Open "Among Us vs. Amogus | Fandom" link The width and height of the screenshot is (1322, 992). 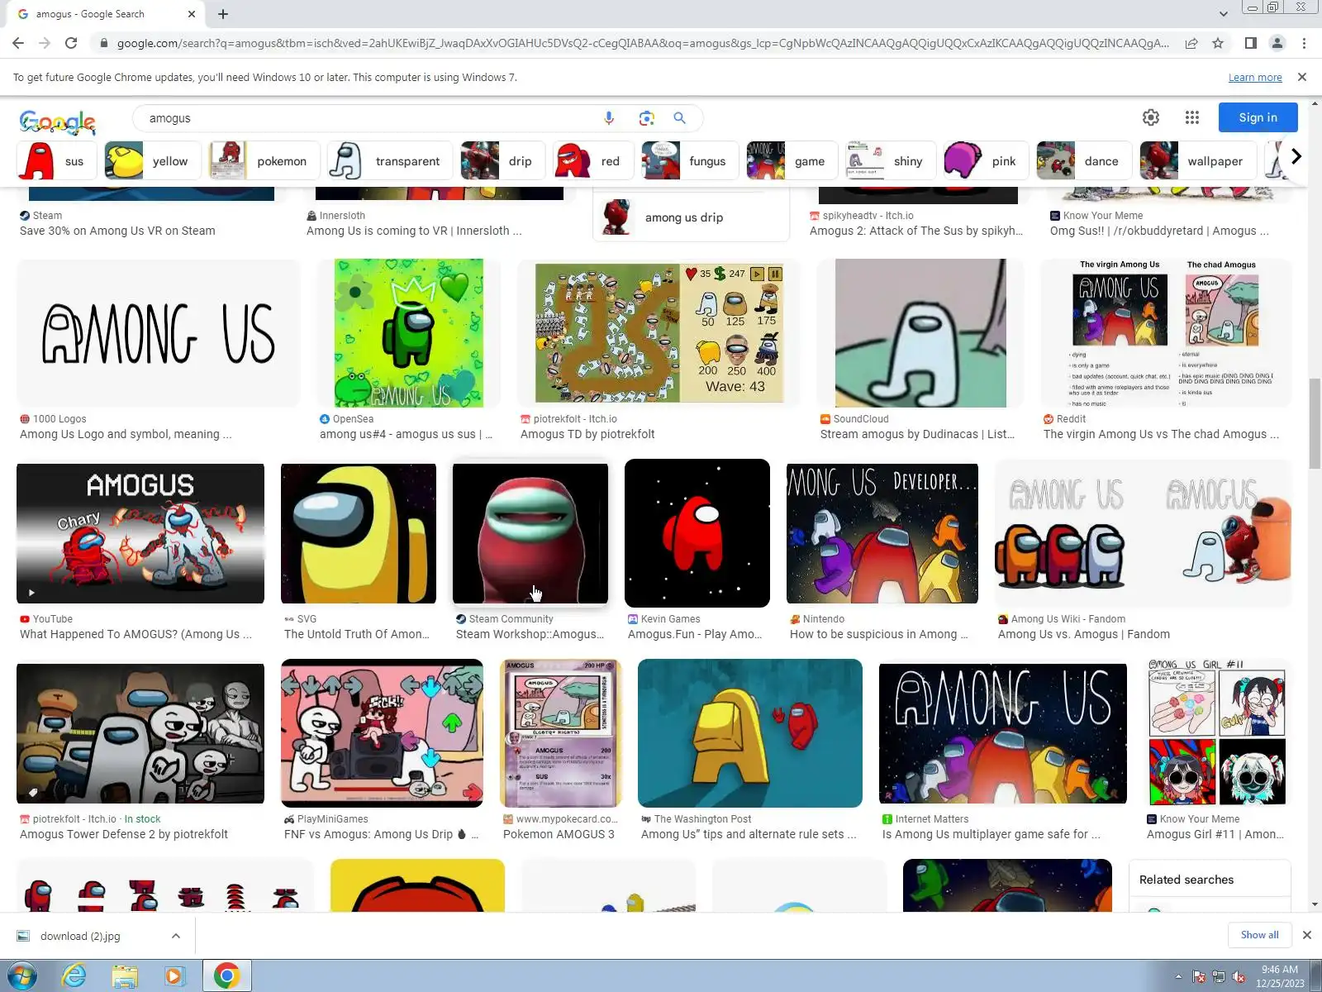1084,634
